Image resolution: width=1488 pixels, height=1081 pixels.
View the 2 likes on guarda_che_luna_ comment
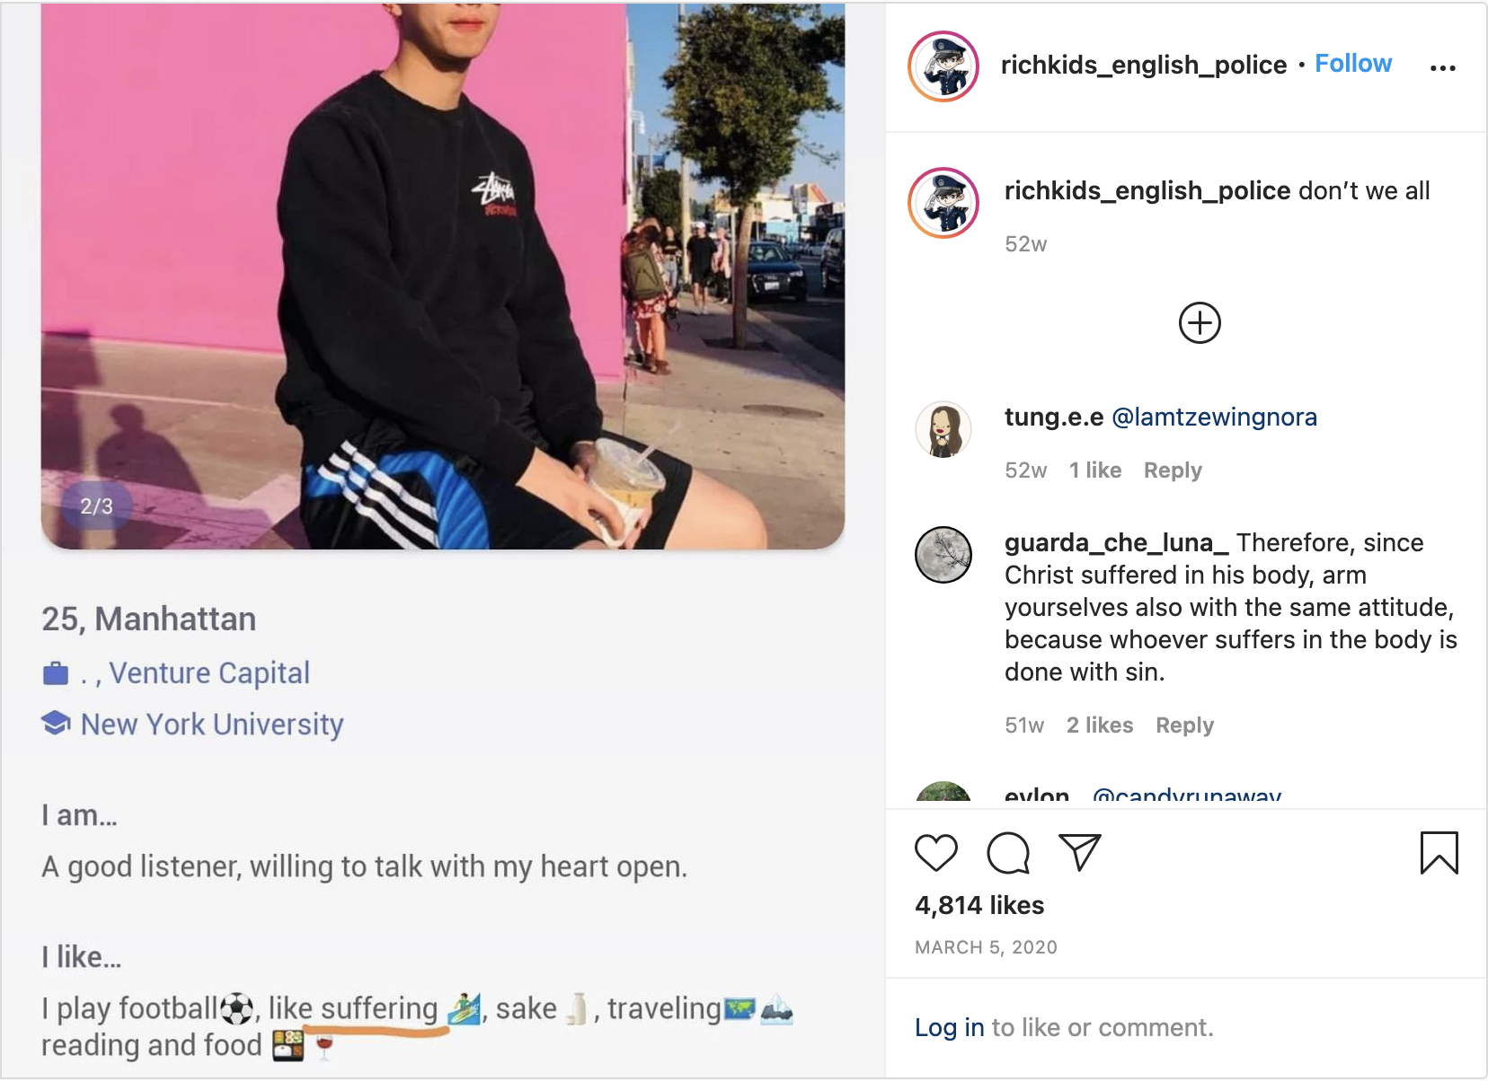click(1100, 725)
